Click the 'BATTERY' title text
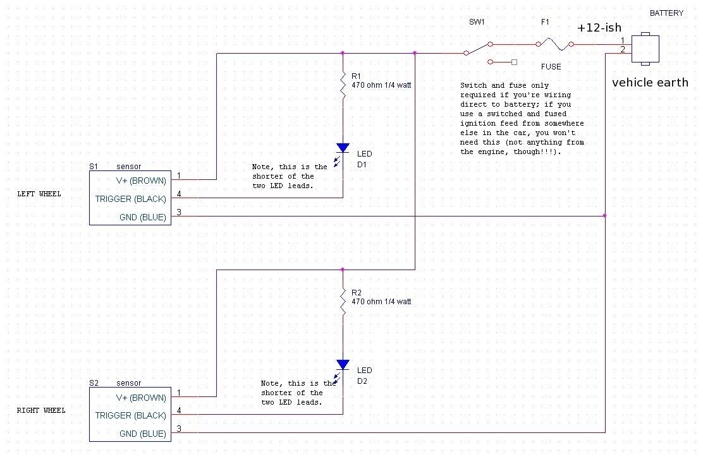 666,13
